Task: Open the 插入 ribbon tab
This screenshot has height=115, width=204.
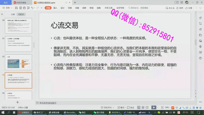Action: [x=55, y=8]
